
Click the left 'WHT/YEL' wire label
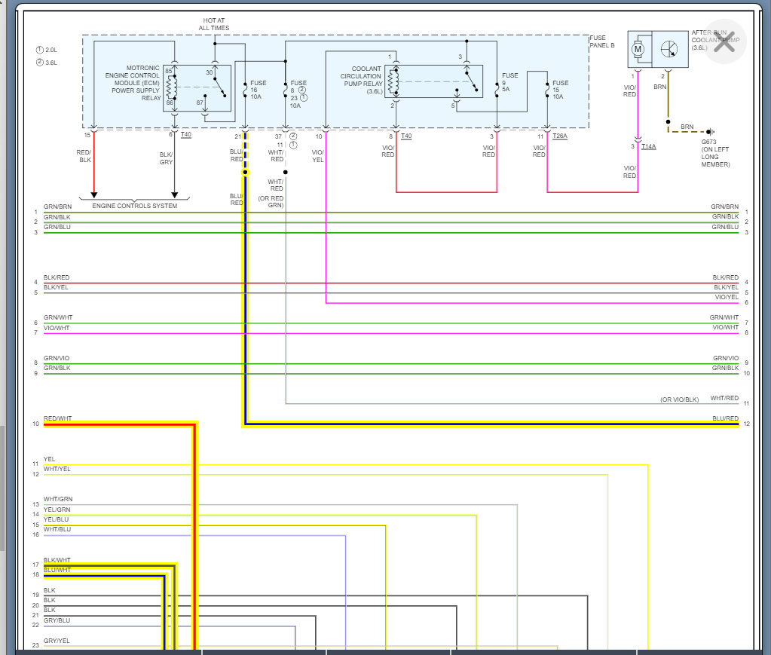(57, 469)
